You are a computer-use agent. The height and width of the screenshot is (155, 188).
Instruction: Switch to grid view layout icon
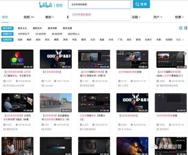click(x=181, y=28)
